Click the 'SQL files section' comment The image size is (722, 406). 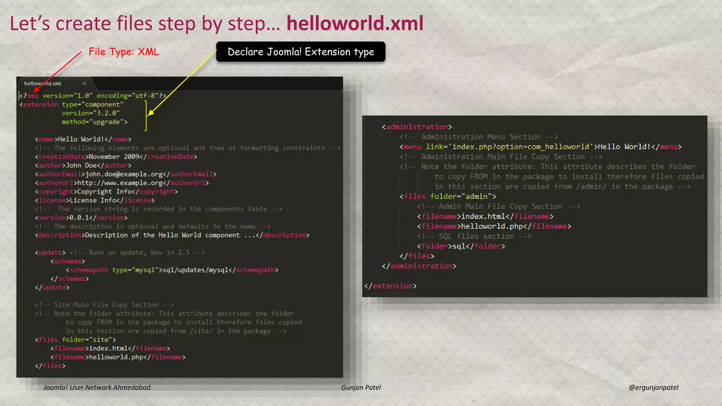(x=474, y=236)
